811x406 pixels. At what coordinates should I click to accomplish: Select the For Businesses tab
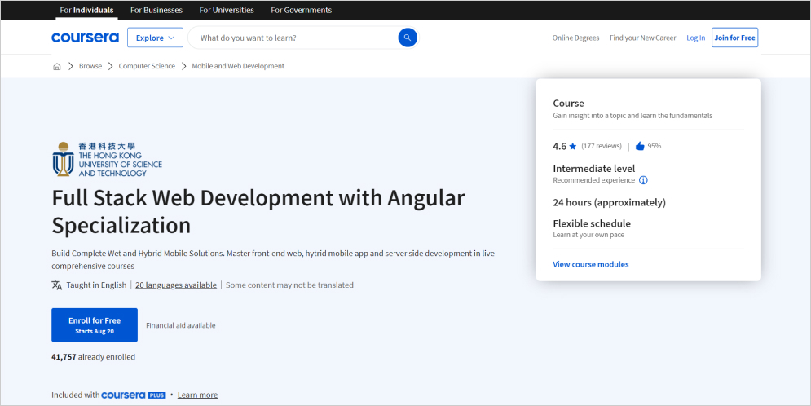click(156, 10)
